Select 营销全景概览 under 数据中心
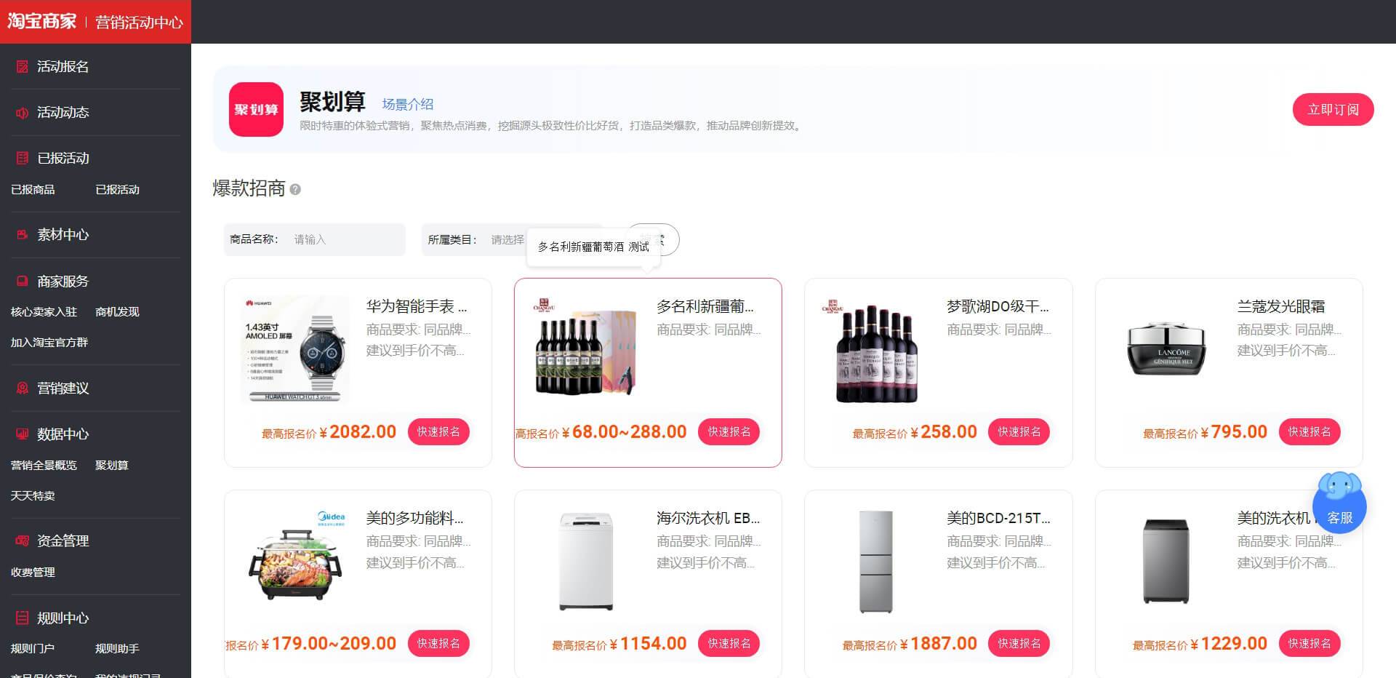This screenshot has height=678, width=1396. click(44, 466)
